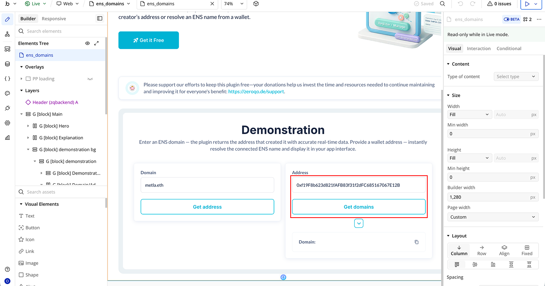Open the Type of content dropdown
The image size is (545, 286).
click(x=516, y=76)
